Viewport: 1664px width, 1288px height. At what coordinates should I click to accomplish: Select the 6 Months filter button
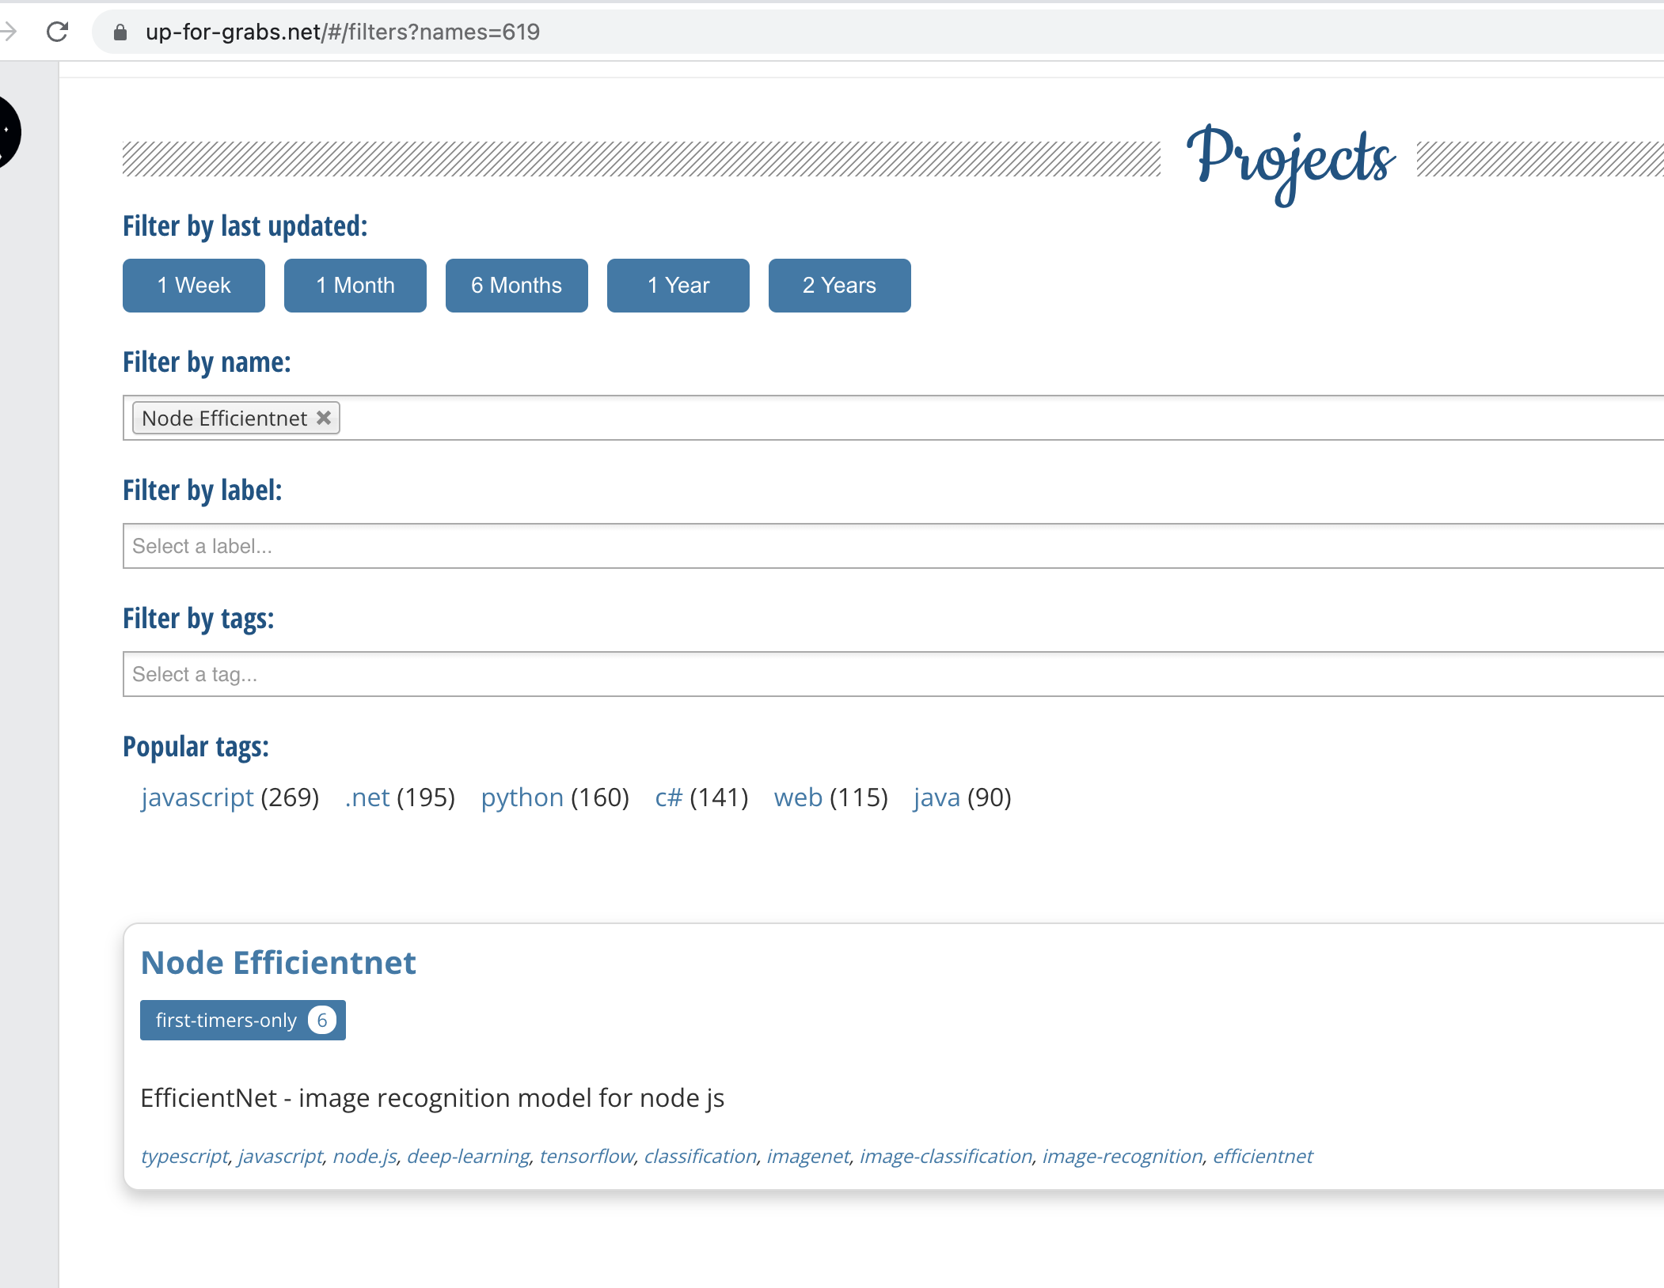516,286
